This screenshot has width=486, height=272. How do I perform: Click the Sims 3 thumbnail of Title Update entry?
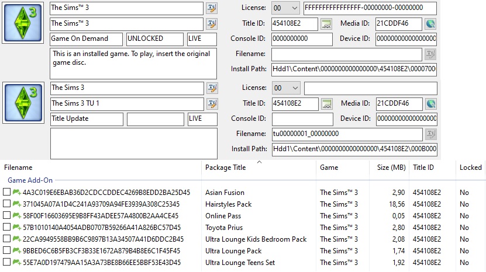coord(23,103)
